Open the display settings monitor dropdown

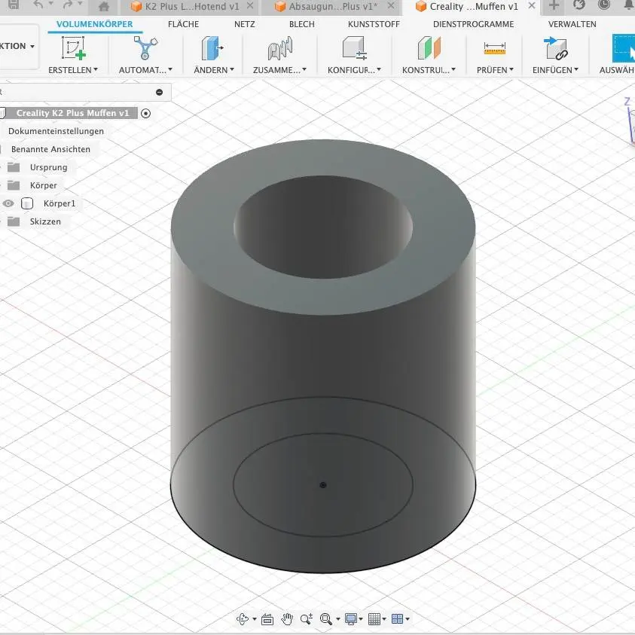(x=353, y=619)
